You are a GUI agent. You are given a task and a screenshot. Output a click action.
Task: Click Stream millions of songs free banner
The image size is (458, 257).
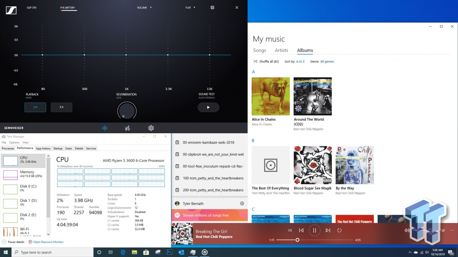pos(209,215)
